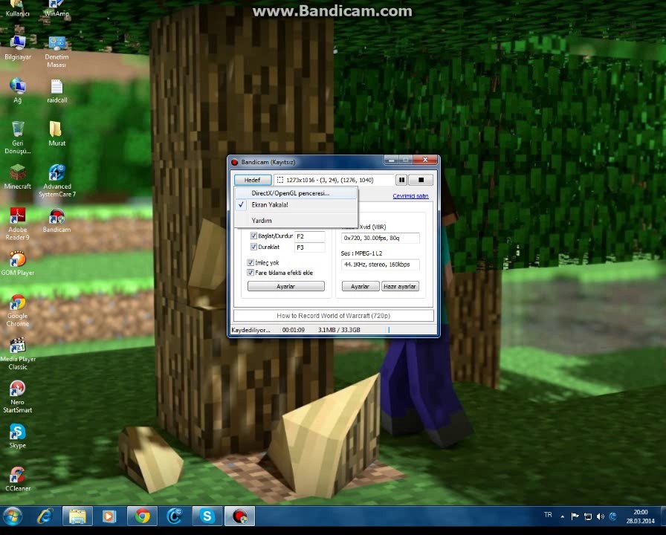The image size is (666, 535).
Task: Open CCleaner desktop shortcut
Action: click(17, 479)
